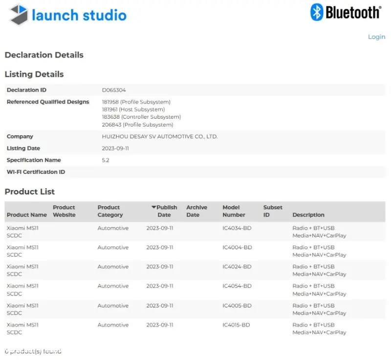Screen dimensions: 391x364
Task: Click Xiaomi MS11 SCDC in the IC4034-BD row
Action: pos(22,232)
